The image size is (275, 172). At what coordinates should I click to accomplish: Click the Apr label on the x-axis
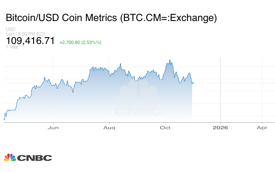pyautogui.click(x=262, y=127)
